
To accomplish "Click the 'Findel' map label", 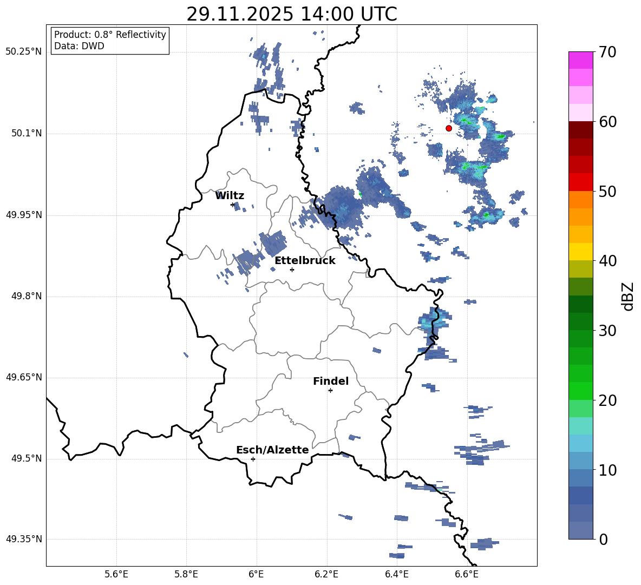I will click(331, 381).
